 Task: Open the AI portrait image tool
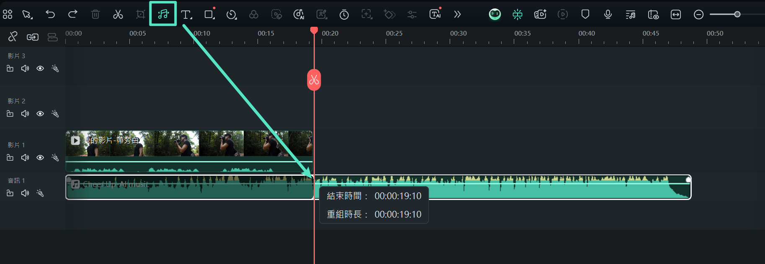(322, 15)
